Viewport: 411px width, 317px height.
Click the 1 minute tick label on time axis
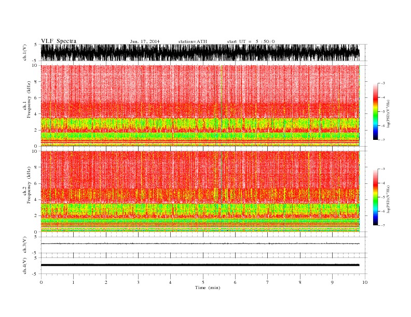click(x=73, y=282)
